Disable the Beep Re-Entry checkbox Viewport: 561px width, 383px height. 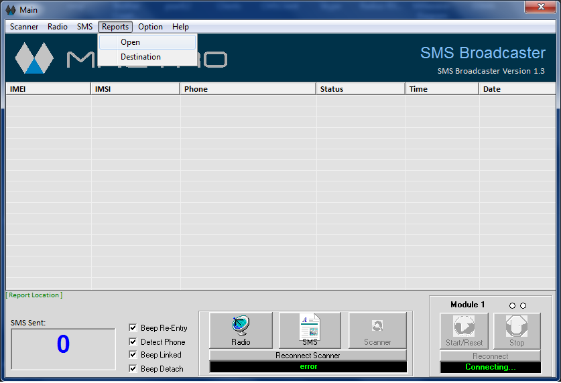click(133, 328)
